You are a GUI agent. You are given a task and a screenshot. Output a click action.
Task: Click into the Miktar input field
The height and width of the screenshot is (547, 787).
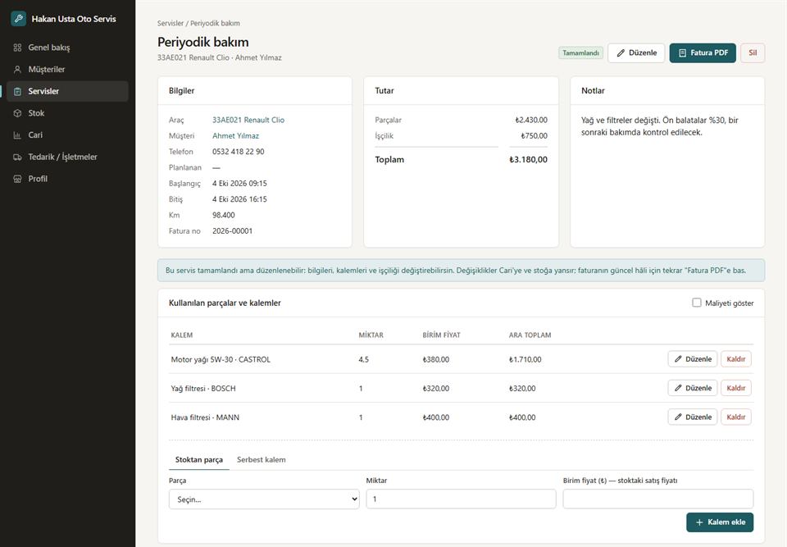click(x=461, y=499)
